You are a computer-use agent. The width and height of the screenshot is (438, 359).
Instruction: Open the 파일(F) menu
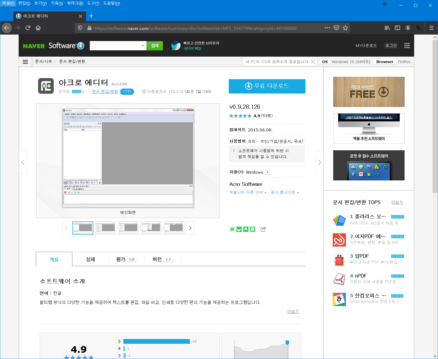point(8,3)
